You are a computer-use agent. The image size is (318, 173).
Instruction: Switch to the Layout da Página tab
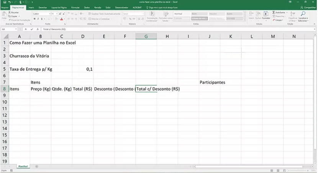pos(58,7)
